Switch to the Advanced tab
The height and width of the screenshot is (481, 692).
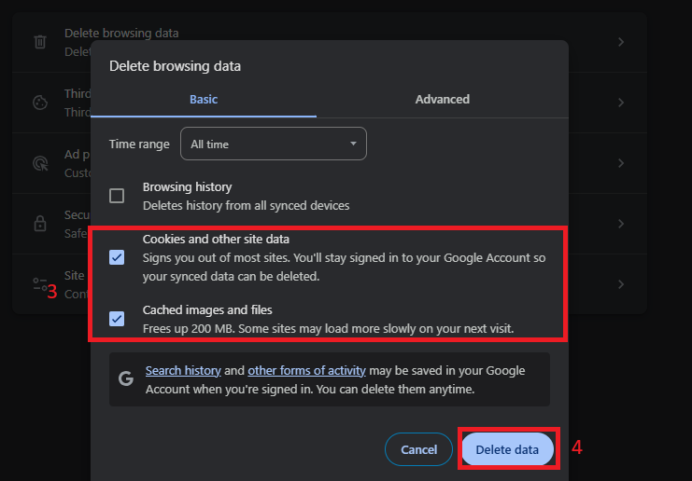(443, 100)
